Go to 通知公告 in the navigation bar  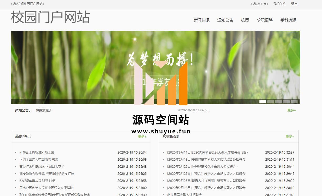(225, 20)
